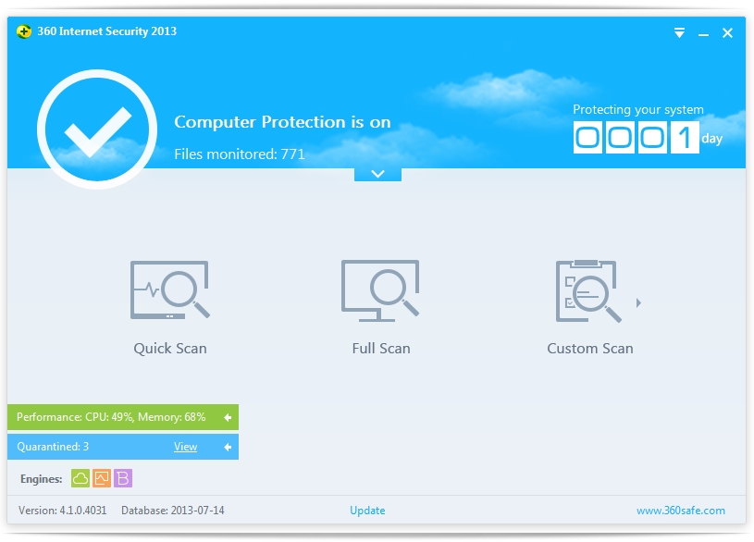Close the 360 Internet Security window
Screen dimensions: 754x542
(727, 32)
